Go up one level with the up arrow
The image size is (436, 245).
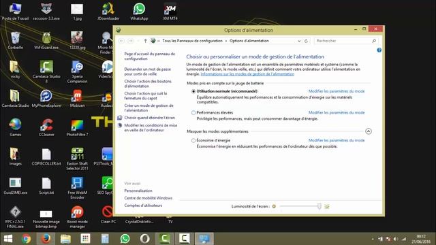point(145,41)
